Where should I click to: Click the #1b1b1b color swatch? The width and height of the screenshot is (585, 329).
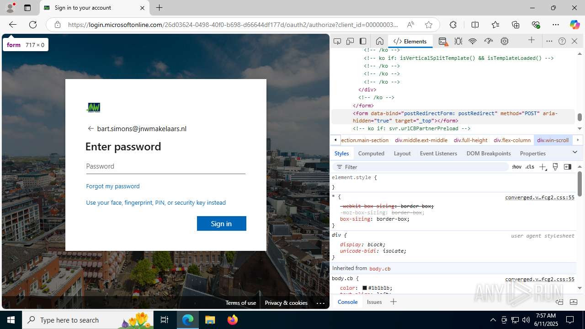pyautogui.click(x=365, y=288)
